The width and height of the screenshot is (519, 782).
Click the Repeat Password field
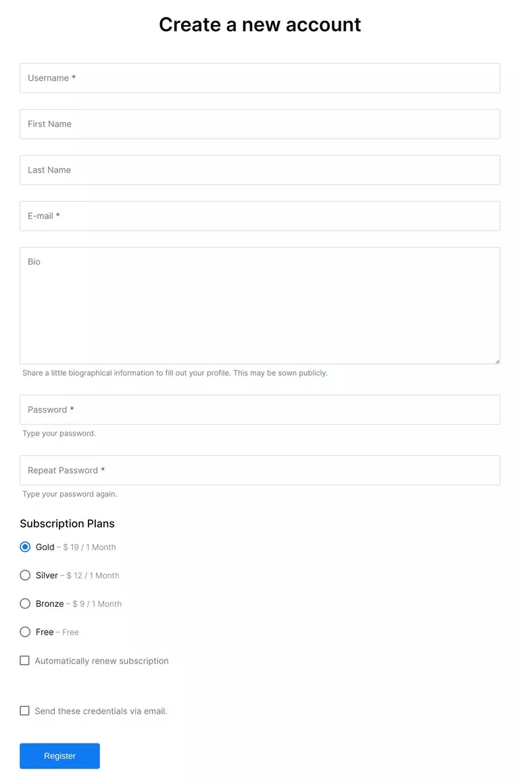click(259, 471)
